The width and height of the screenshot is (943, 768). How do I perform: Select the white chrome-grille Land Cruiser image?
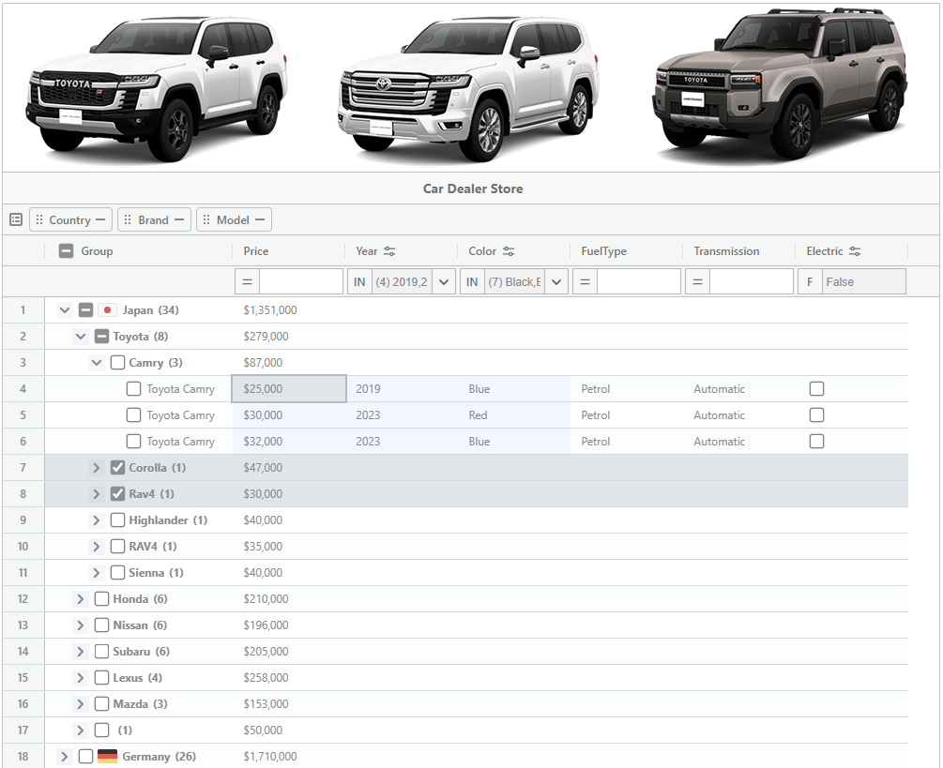468,88
